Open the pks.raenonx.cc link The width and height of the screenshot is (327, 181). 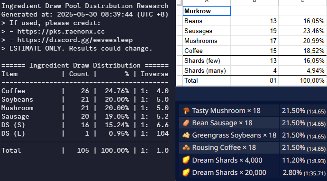click(61, 31)
